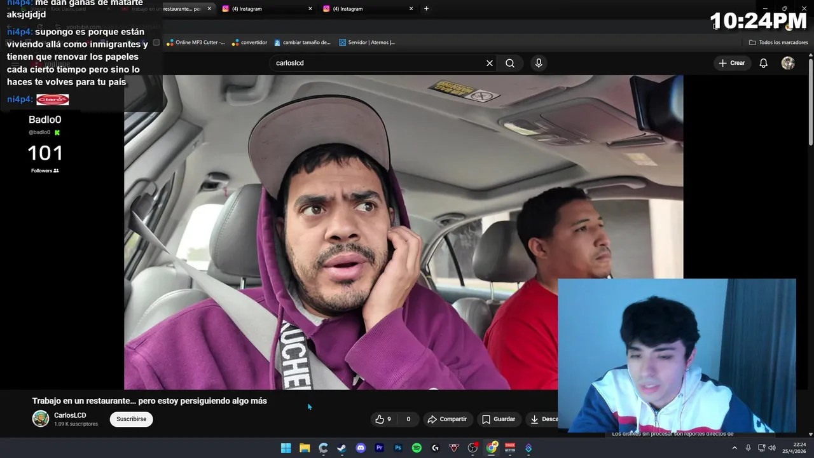Open the volume tray icon
Image resolution: width=814 pixels, height=458 pixels.
click(772, 448)
